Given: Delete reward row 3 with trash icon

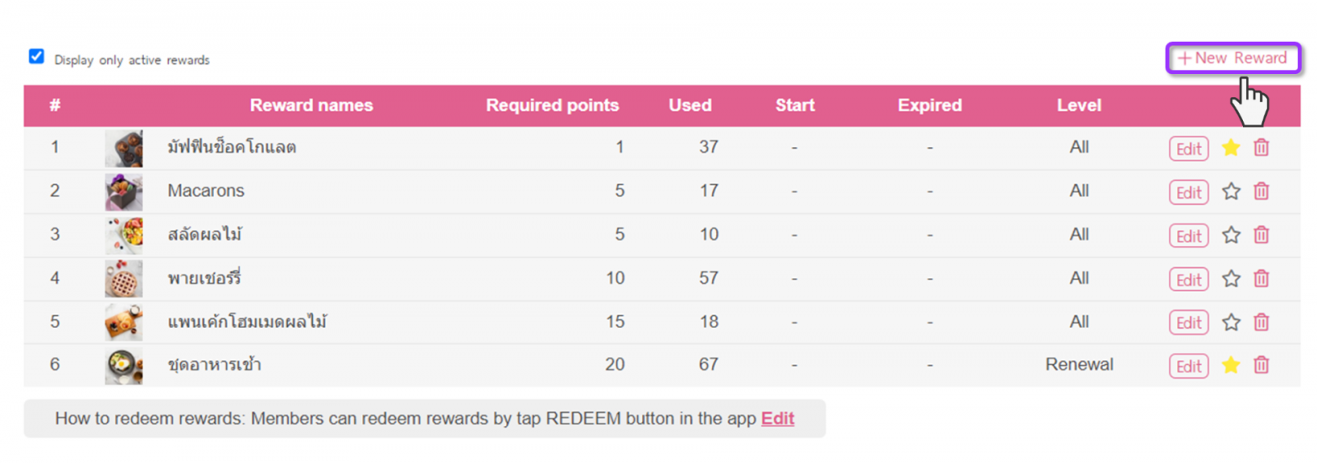Looking at the screenshot, I should (1261, 235).
